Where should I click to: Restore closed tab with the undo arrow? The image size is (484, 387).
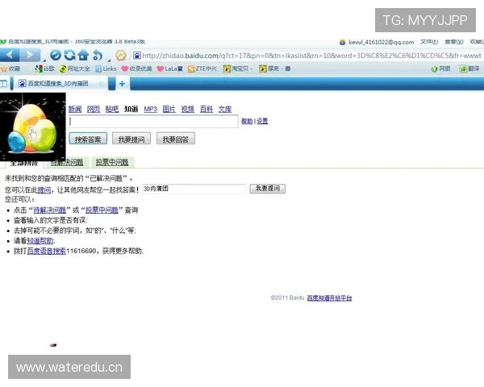click(97, 56)
